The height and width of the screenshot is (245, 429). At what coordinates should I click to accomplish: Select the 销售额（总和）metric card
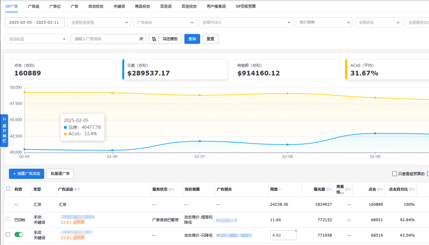(287, 69)
